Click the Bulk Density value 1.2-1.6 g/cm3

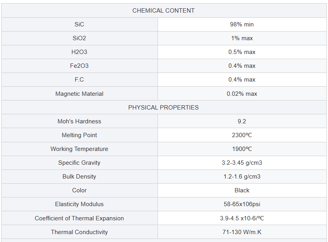coord(242,177)
